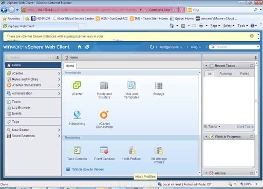Expand Saved Searches in navigator
Screen dimensions: 263x189
coord(59,136)
